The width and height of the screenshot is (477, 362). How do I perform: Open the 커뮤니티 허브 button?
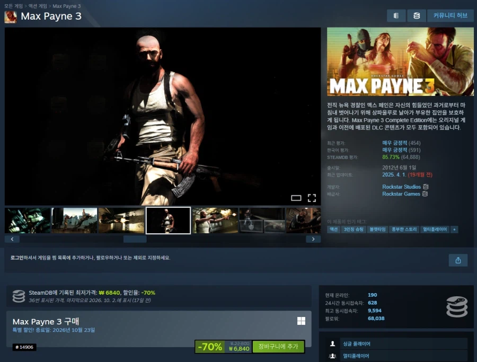coord(450,15)
